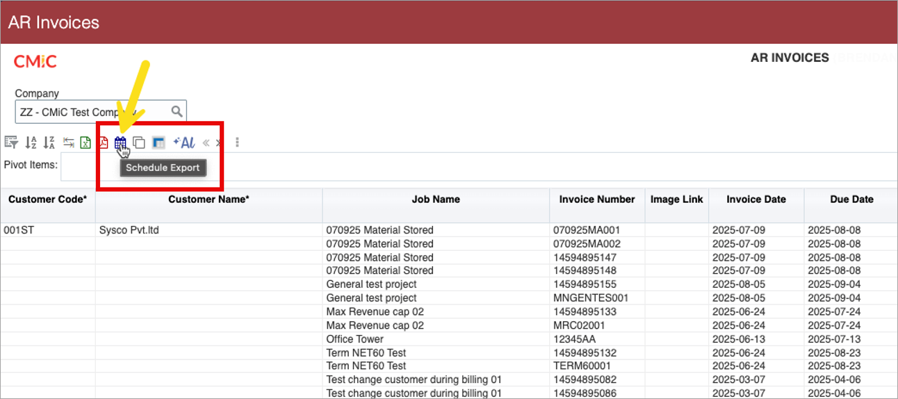This screenshot has height=399, width=898.
Task: Open the filter options icon
Action: pyautogui.click(x=10, y=142)
